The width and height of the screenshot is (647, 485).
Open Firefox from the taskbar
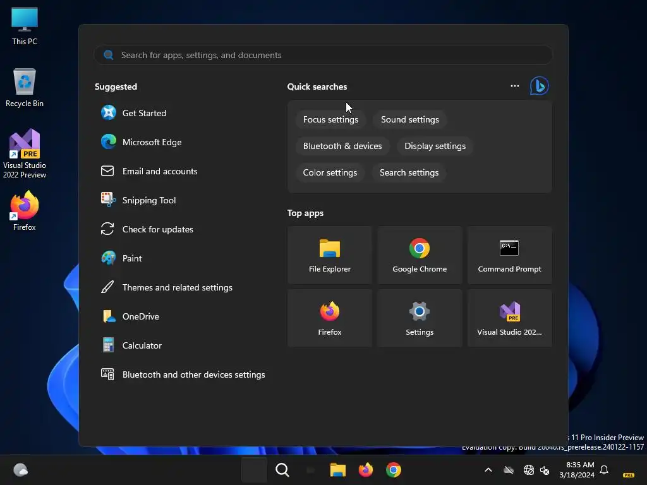[x=366, y=470]
